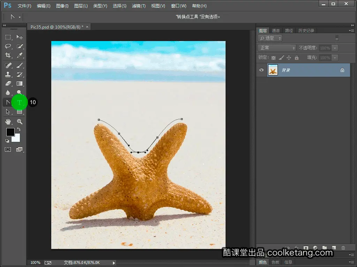Switch to the 通道 tab

pos(275,31)
